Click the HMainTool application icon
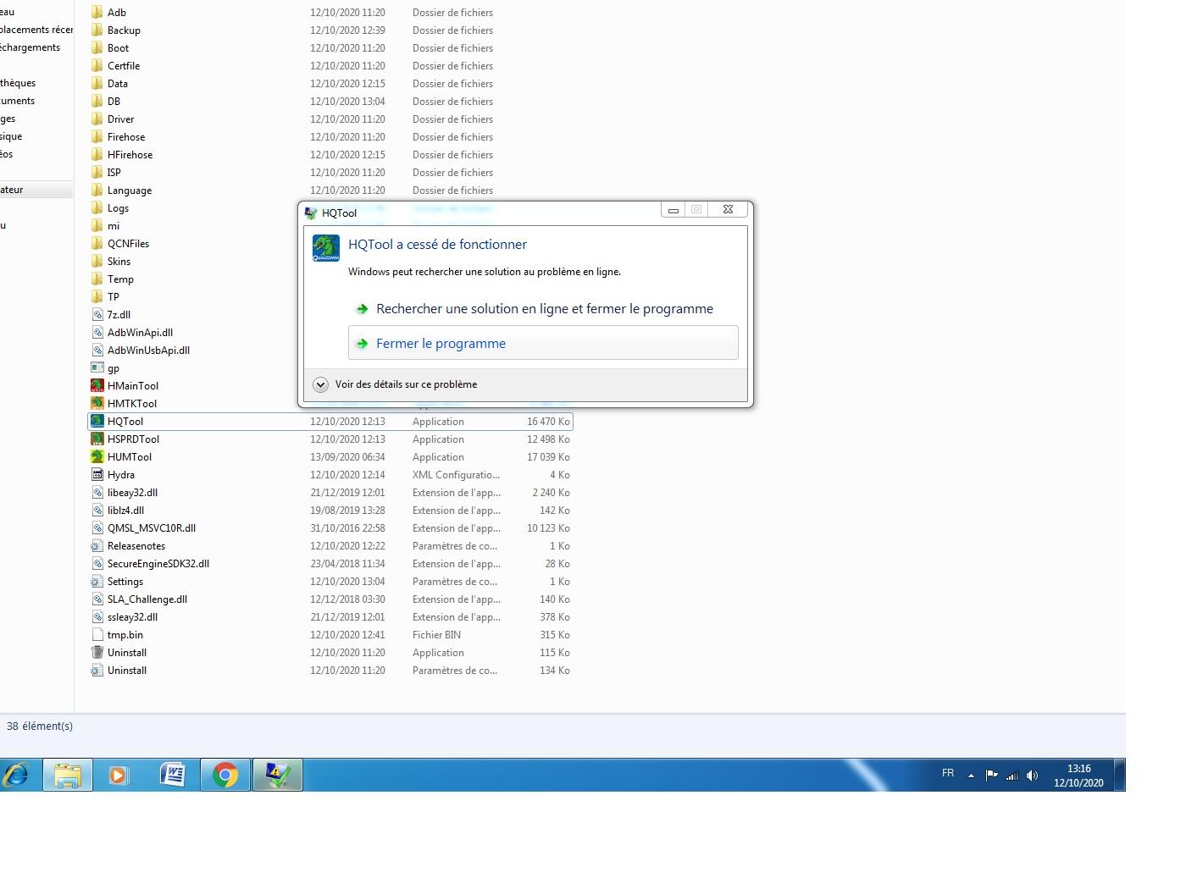 pos(97,386)
